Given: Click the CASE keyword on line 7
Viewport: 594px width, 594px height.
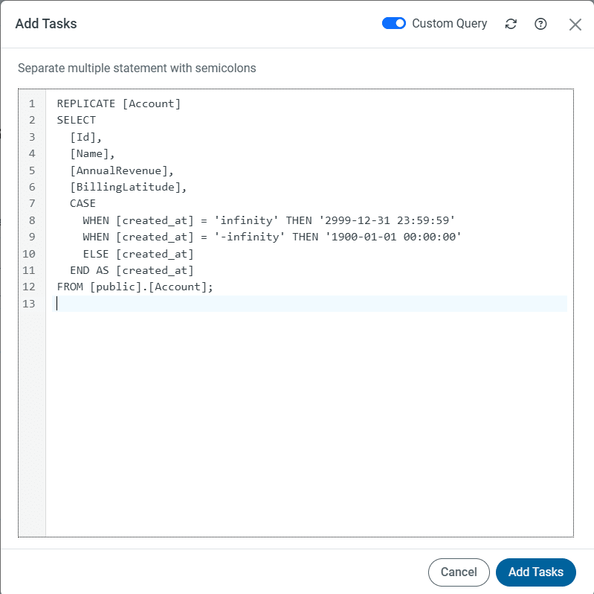Looking at the screenshot, I should click(x=83, y=203).
